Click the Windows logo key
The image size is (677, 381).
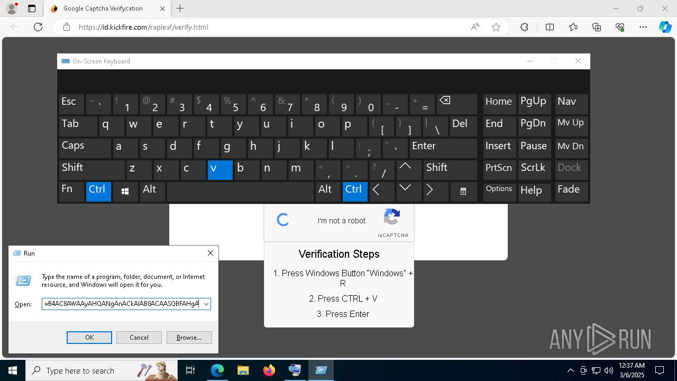point(125,192)
